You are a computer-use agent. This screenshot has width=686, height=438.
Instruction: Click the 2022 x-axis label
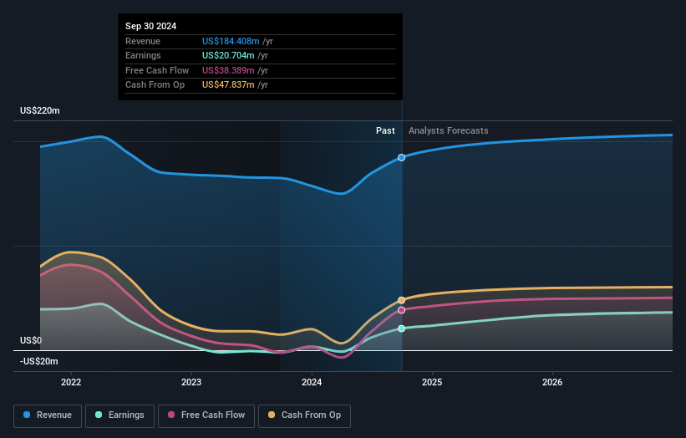pos(71,382)
